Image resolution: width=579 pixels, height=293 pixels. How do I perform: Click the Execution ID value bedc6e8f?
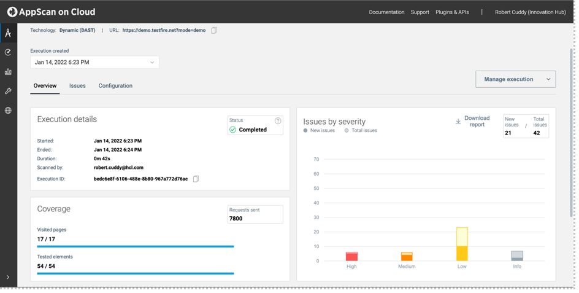(140, 179)
